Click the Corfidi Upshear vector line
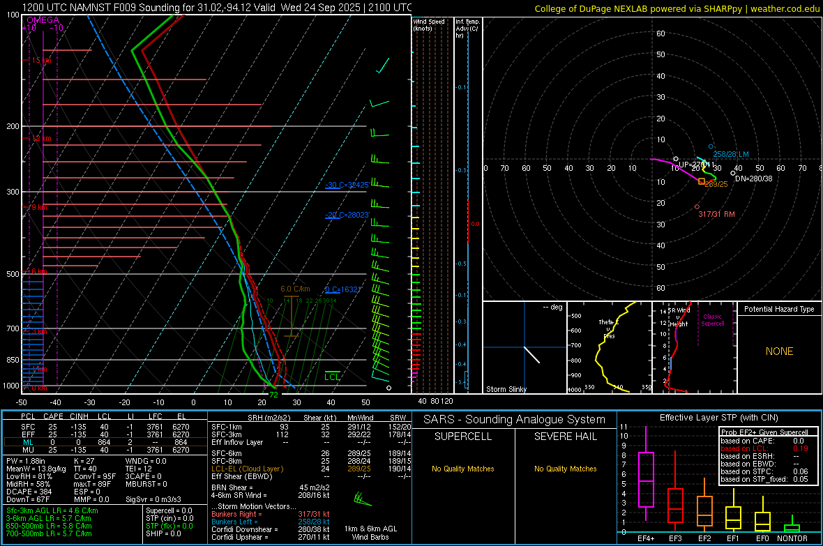This screenshot has width=823, height=546. click(x=271, y=537)
